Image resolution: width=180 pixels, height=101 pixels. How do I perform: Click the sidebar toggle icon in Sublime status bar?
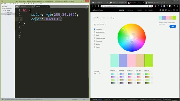coord(3,99)
